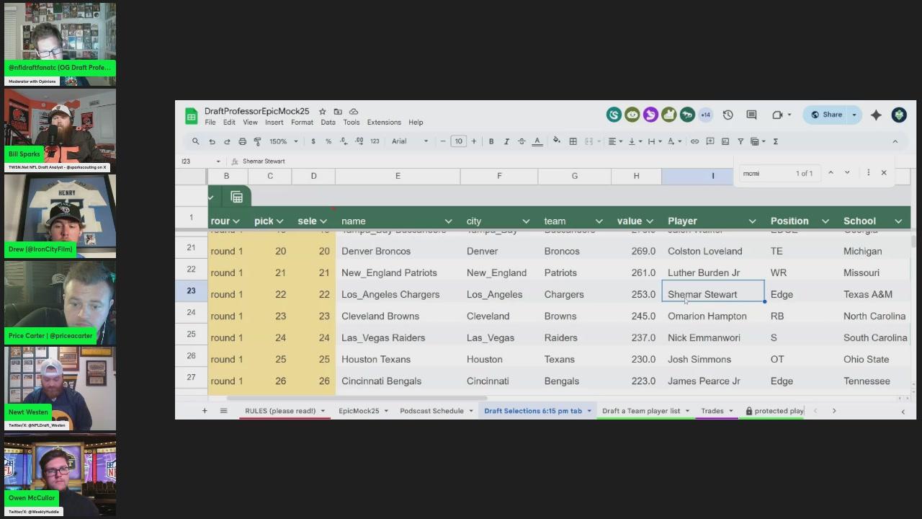The width and height of the screenshot is (922, 519).
Task: Click the +14 collaborators badge
Action: point(705,115)
